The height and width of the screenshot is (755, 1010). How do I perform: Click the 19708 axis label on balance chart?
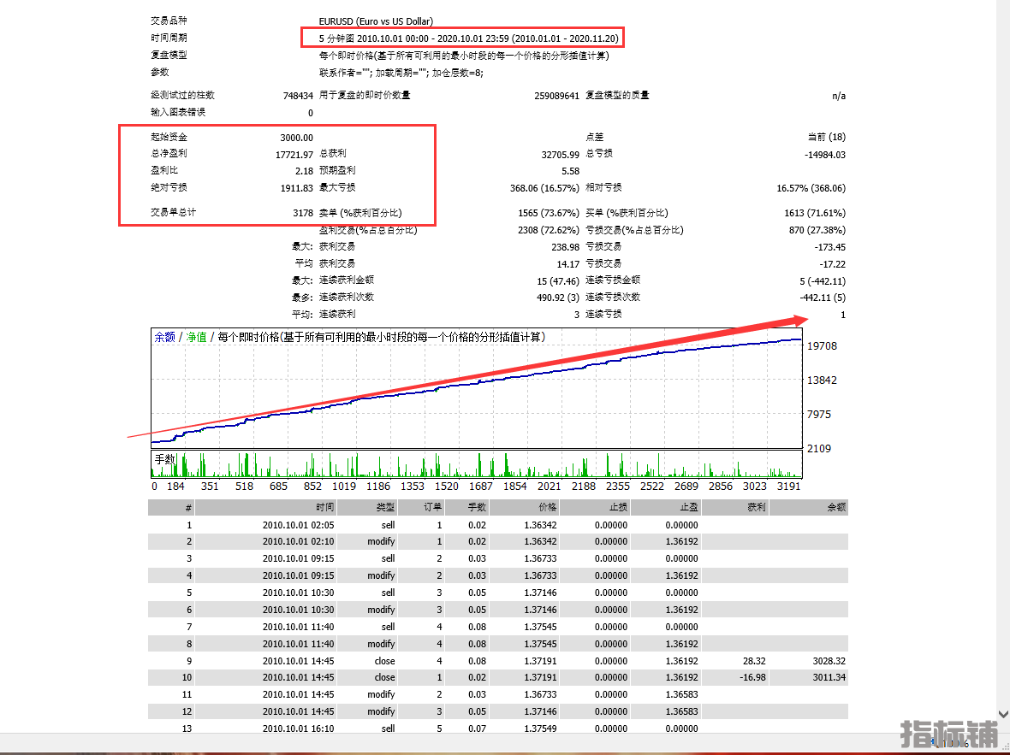(821, 346)
